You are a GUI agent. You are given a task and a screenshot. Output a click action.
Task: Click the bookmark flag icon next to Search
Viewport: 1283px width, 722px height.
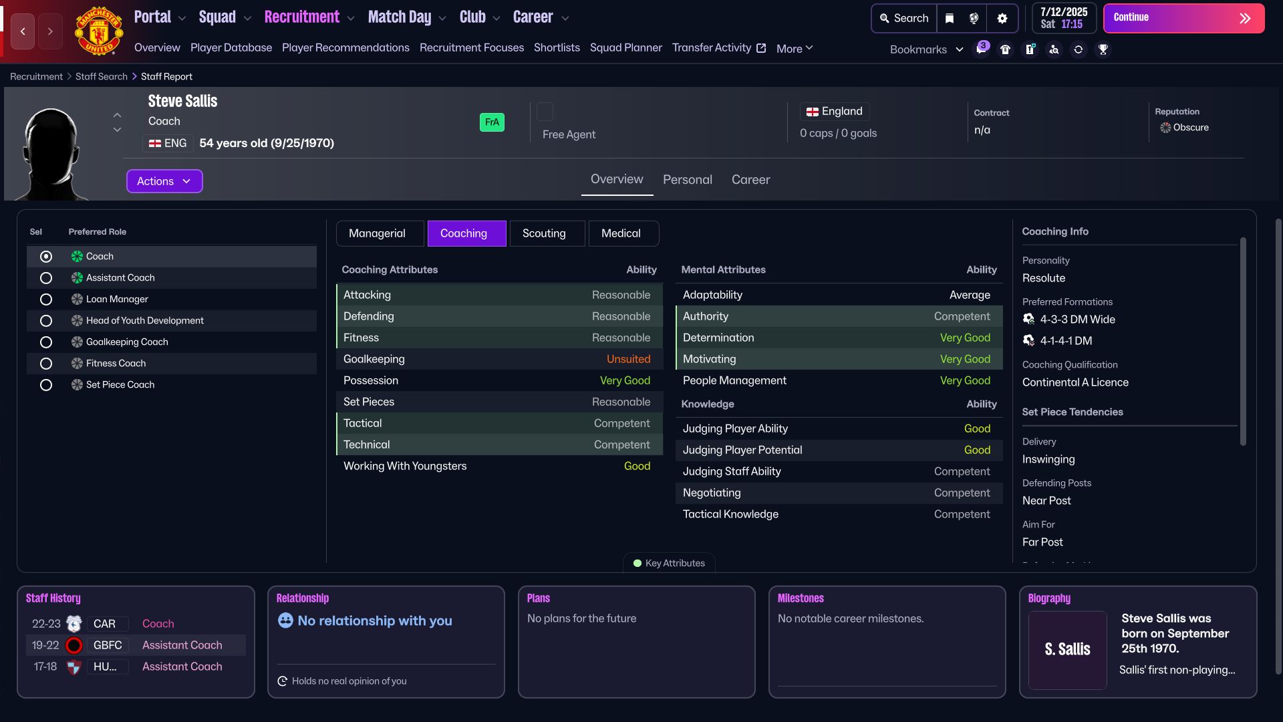point(950,18)
